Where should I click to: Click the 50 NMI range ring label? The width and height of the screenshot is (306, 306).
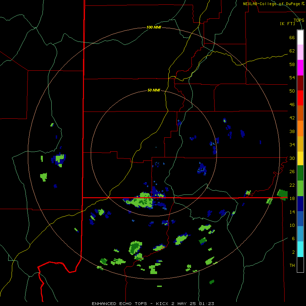(x=154, y=90)
